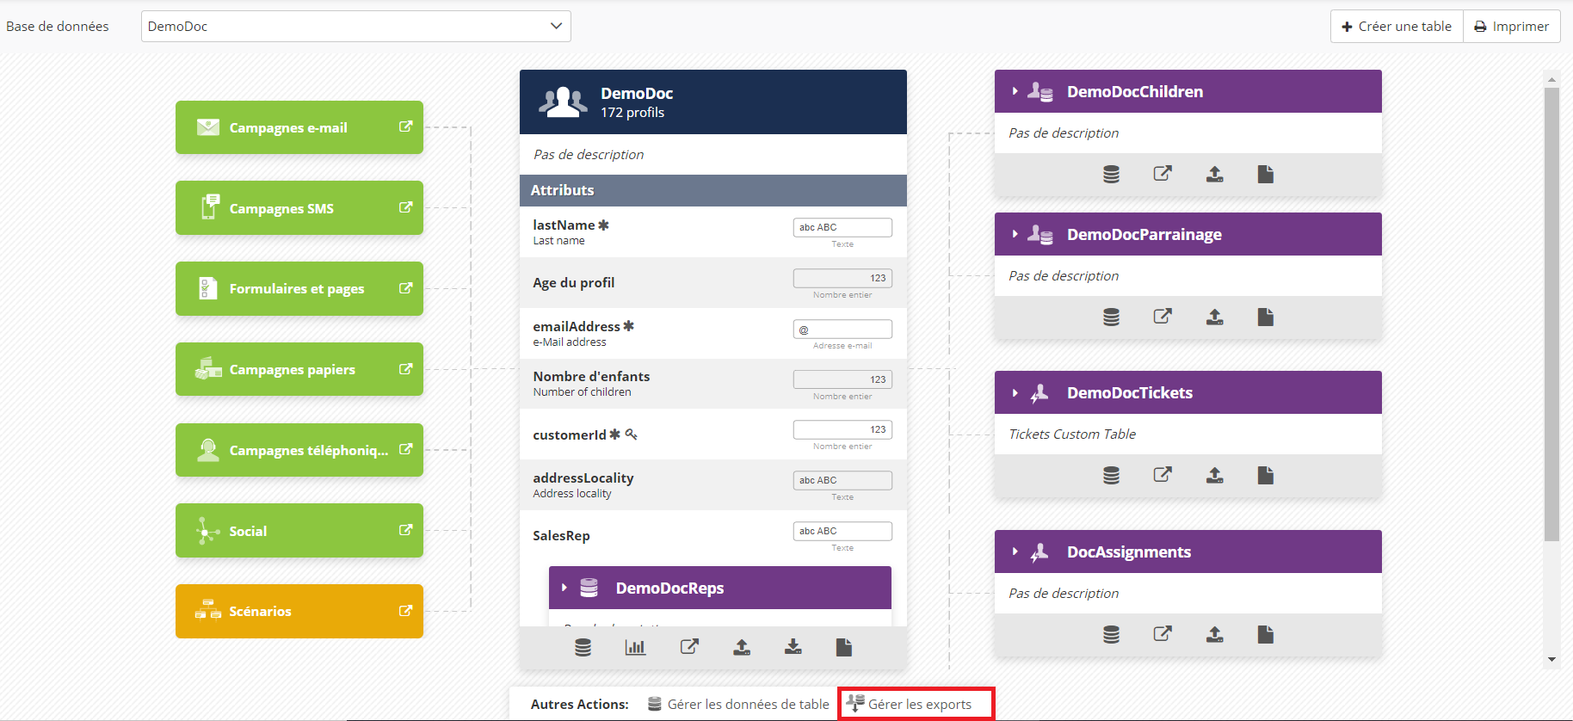Select the Formulaires et pages tile

pyautogui.click(x=299, y=289)
